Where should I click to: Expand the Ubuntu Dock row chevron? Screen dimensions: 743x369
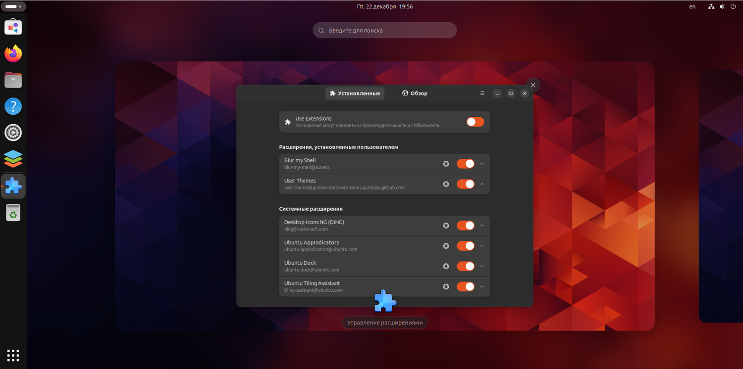pyautogui.click(x=482, y=266)
